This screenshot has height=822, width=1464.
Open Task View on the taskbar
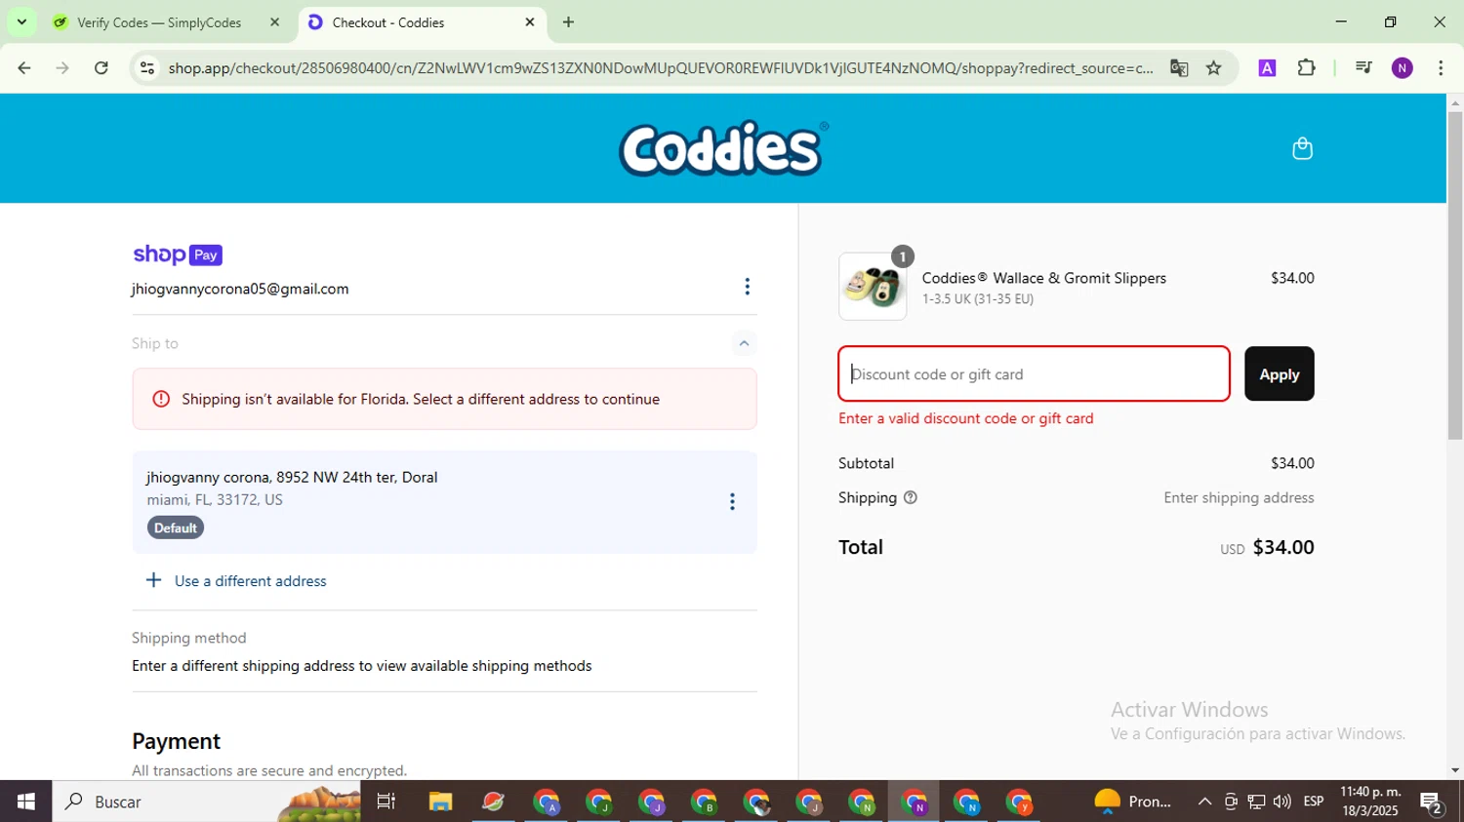386,802
